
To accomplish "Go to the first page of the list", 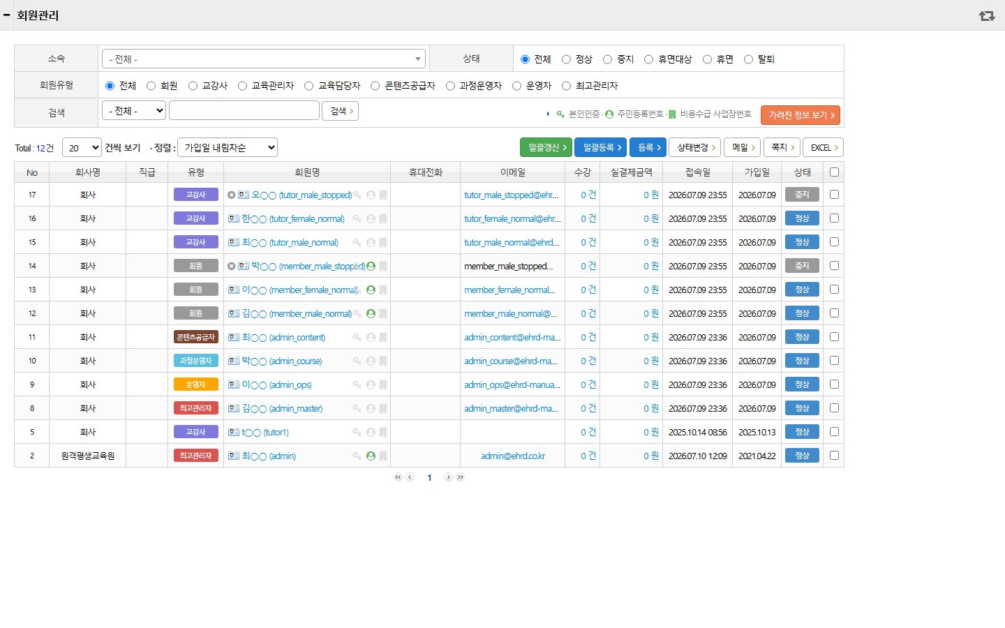I will point(398,477).
